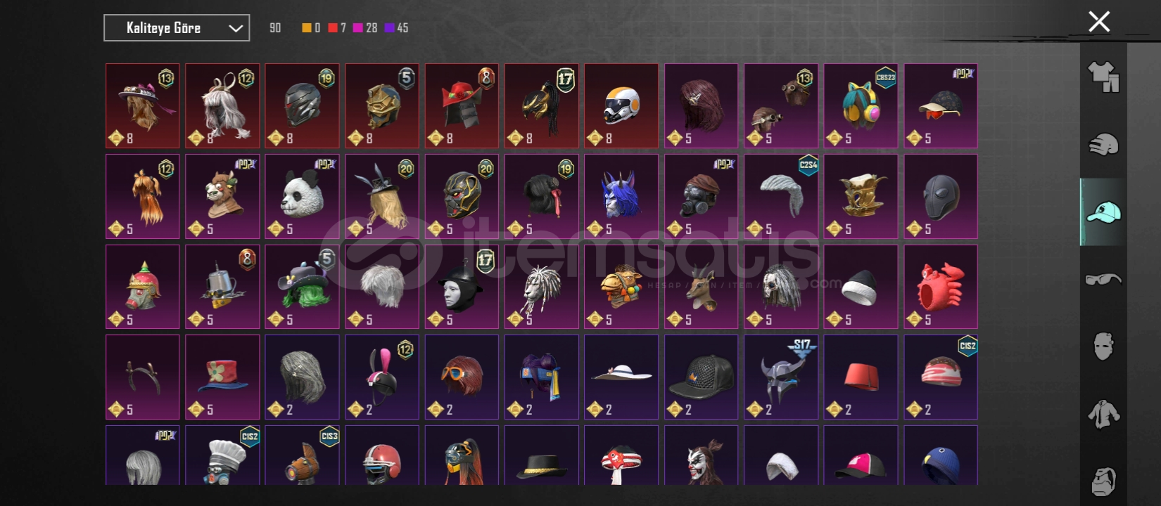The width and height of the screenshot is (1161, 506).
Task: Select the cap headgear category icon
Action: point(1103,212)
